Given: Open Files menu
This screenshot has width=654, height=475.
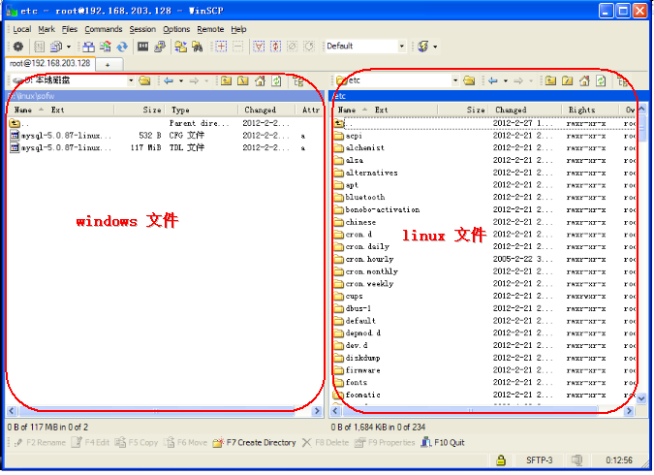Looking at the screenshot, I should (x=70, y=29).
